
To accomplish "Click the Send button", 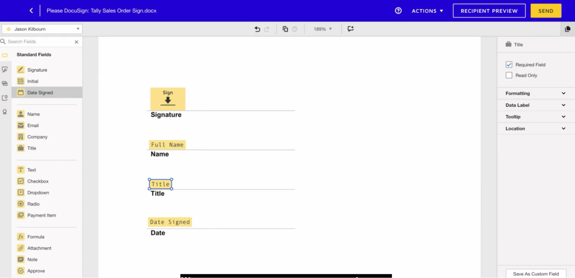I will tap(546, 11).
